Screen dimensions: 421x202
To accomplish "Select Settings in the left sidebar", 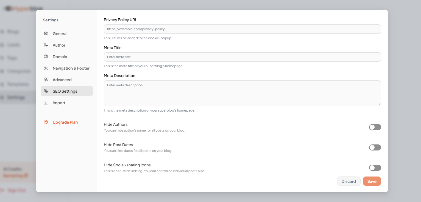I will (15, 97).
